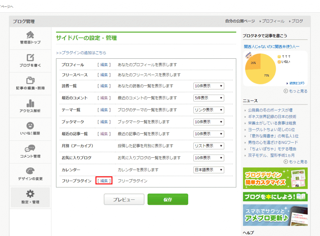
Task: Click the ブログを書く pencil icon
Action: [x=30, y=58]
